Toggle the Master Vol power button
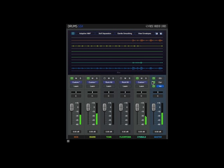The height and width of the screenshot is (168, 224). [x=154, y=86]
